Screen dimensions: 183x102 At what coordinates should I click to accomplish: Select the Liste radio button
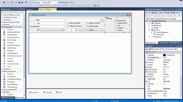pos(116,25)
